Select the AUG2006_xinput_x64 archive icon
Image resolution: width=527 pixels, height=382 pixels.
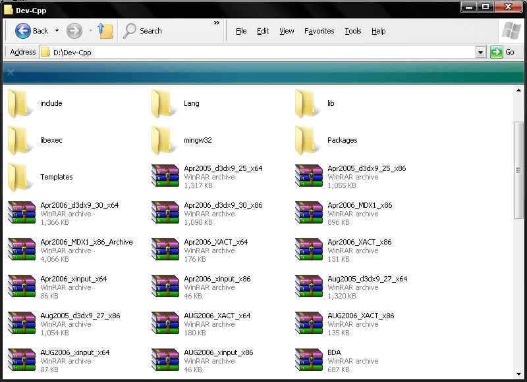click(21, 361)
